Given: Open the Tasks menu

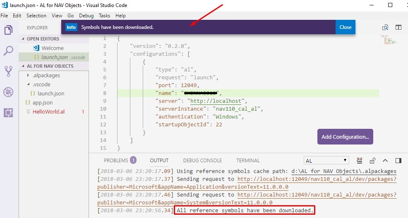Looking at the screenshot, I should 104,16.
